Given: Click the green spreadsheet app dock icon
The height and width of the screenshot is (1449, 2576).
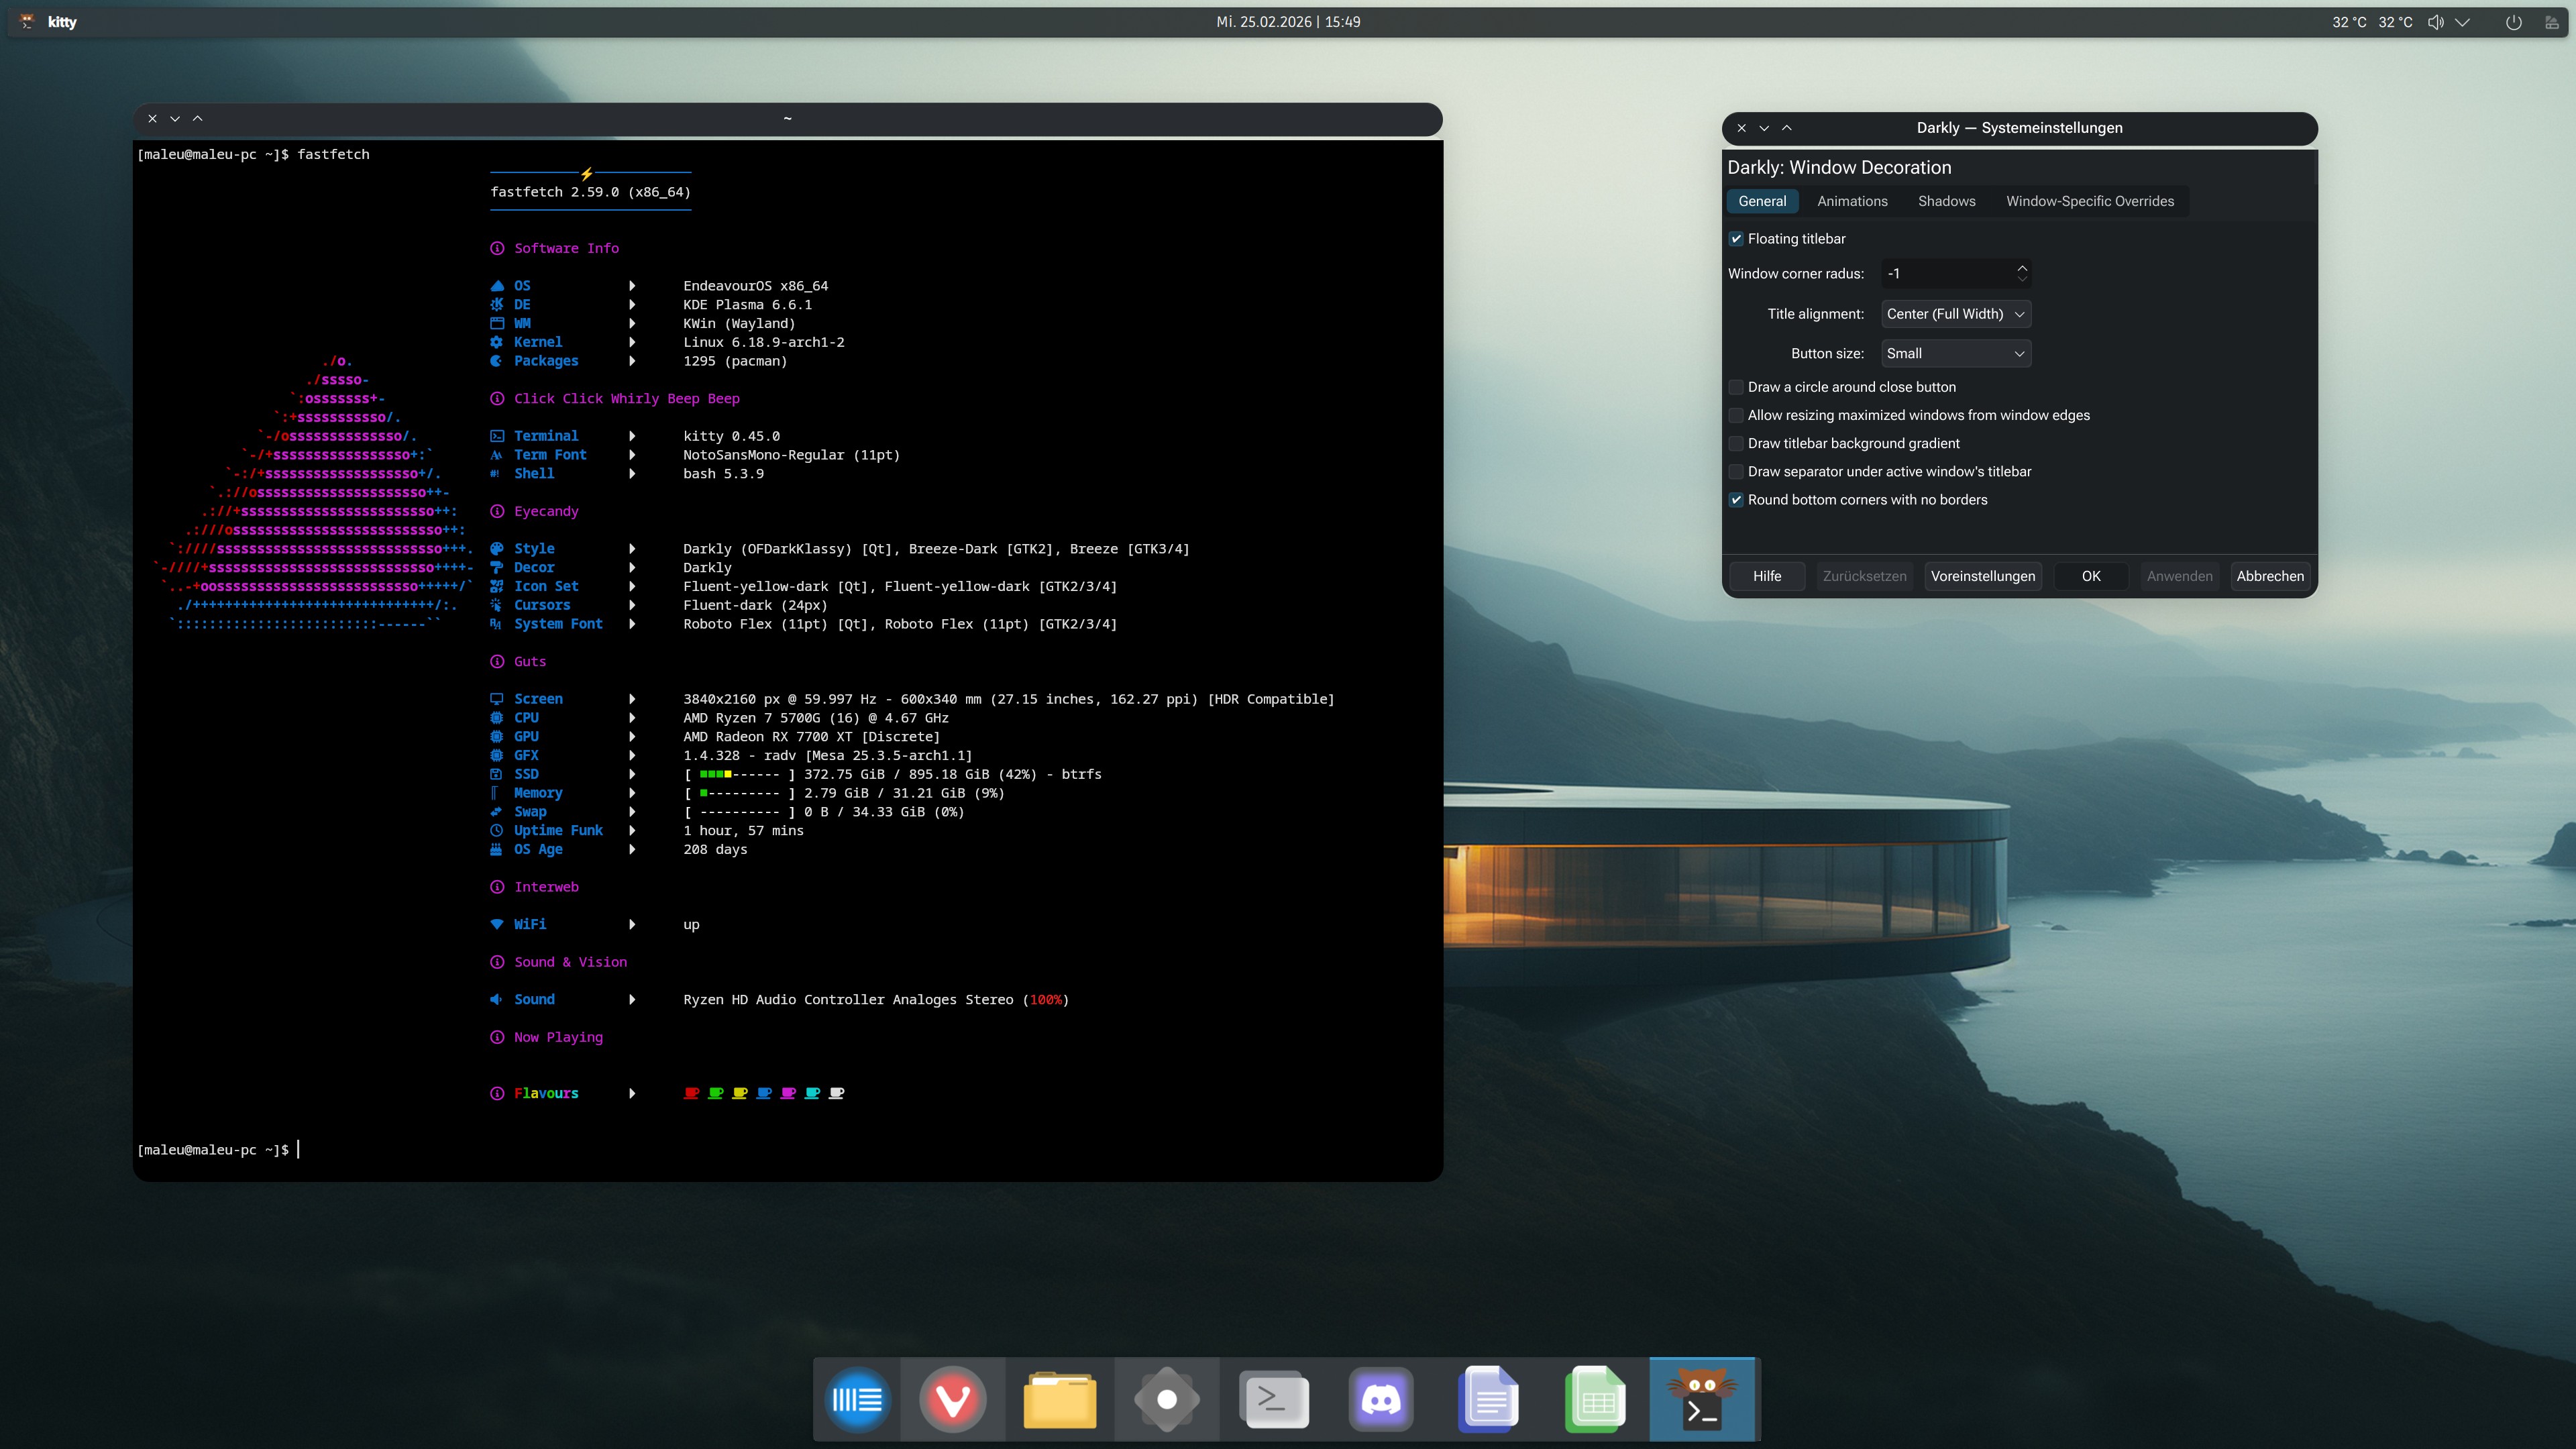Looking at the screenshot, I should [1595, 1399].
